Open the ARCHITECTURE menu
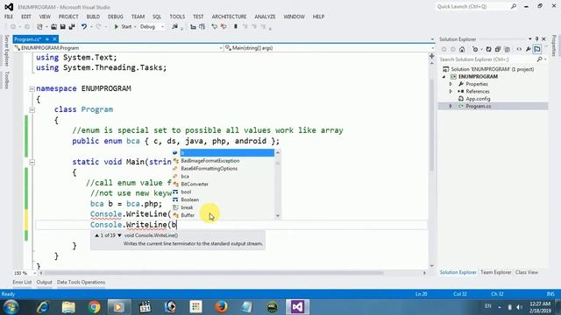The height and width of the screenshot is (315, 561). tap(229, 17)
